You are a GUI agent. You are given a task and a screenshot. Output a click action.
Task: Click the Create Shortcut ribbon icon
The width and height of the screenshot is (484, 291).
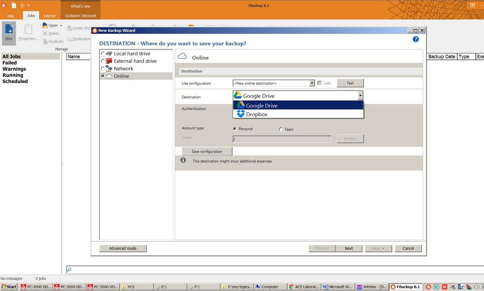69,28
